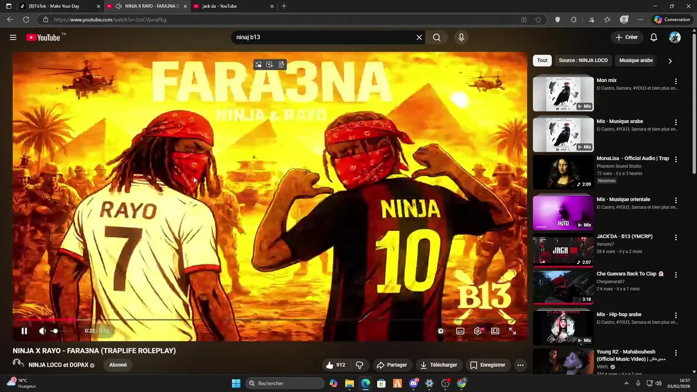Dislike the video
This screenshot has height=392, width=697.
pyautogui.click(x=359, y=365)
